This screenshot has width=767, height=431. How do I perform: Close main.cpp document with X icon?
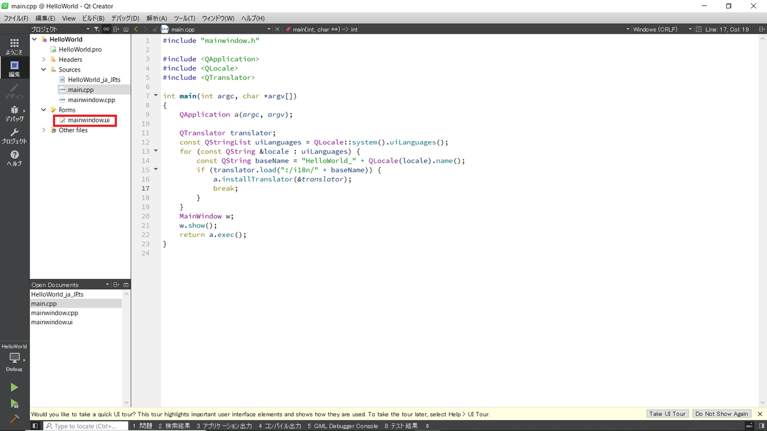pos(279,29)
